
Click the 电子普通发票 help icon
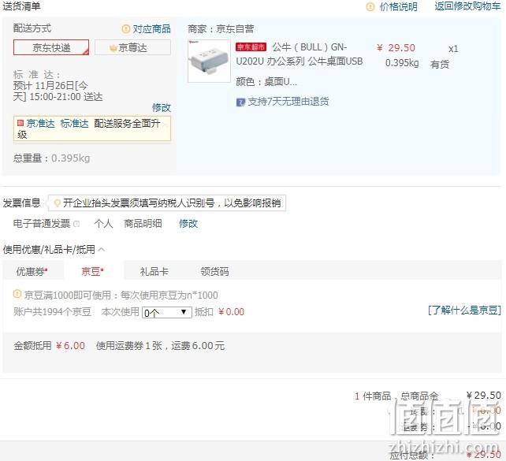76,224
